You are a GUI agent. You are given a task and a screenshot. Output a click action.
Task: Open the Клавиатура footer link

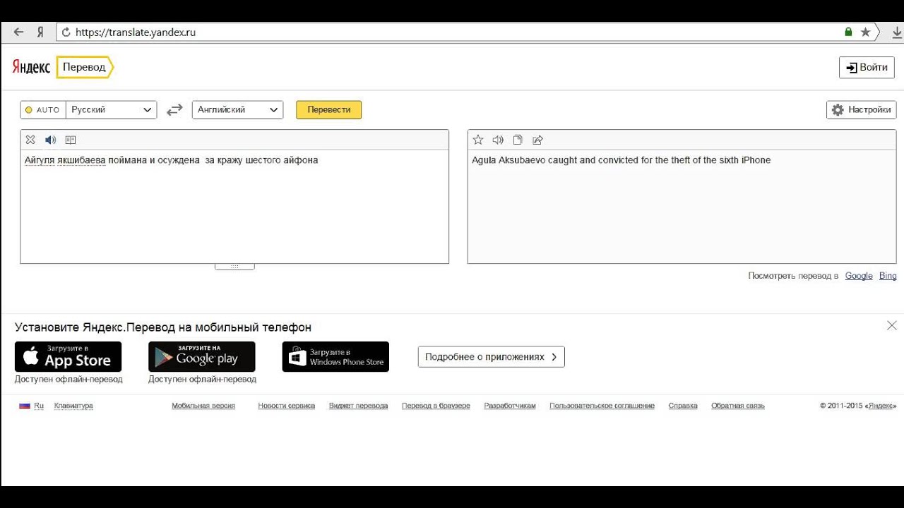pos(73,406)
